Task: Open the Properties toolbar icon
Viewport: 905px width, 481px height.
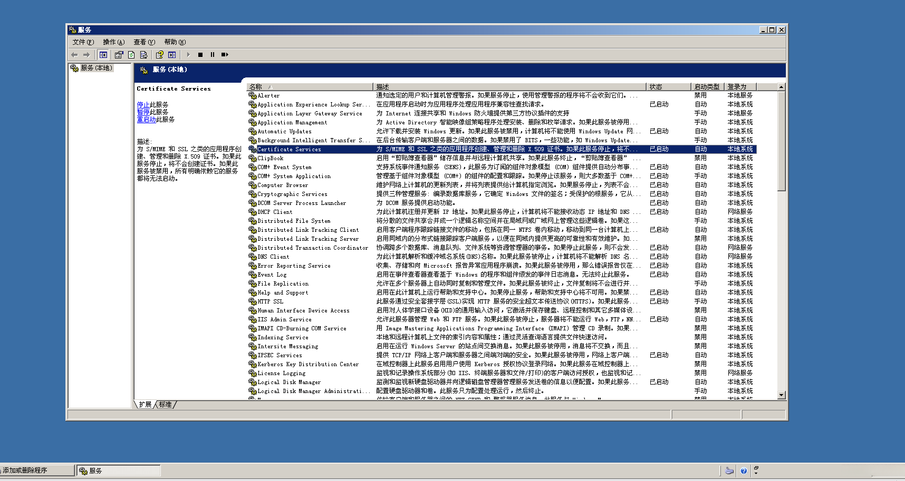Action: coord(119,55)
